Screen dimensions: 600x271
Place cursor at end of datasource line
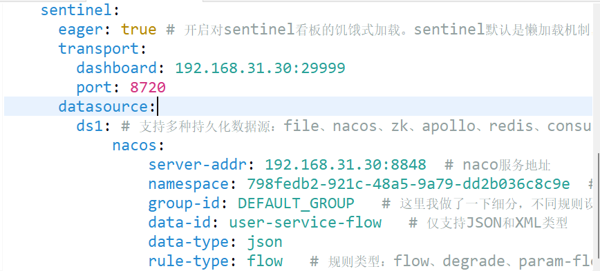click(x=157, y=106)
